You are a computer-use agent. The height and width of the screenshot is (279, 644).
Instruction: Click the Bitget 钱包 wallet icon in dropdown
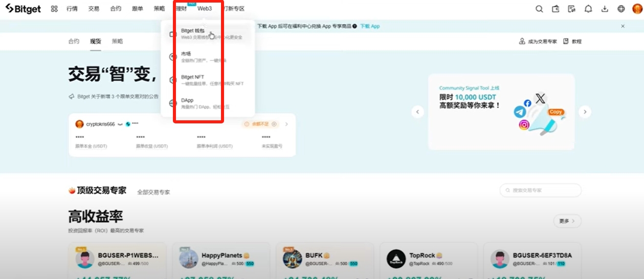[x=172, y=34]
